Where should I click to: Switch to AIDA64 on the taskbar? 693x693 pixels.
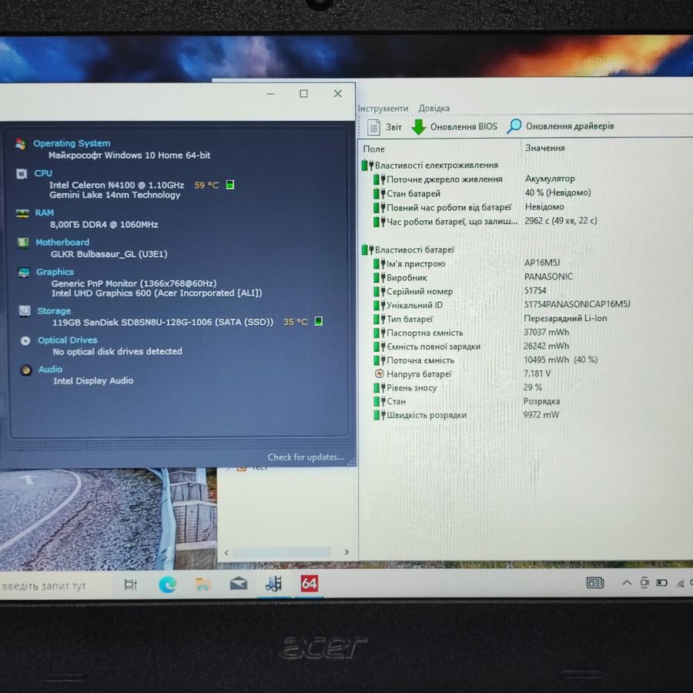coord(309,584)
